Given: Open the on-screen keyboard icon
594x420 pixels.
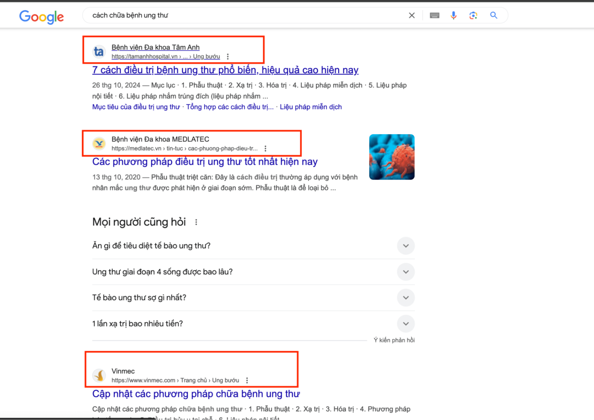Looking at the screenshot, I should tap(434, 15).
